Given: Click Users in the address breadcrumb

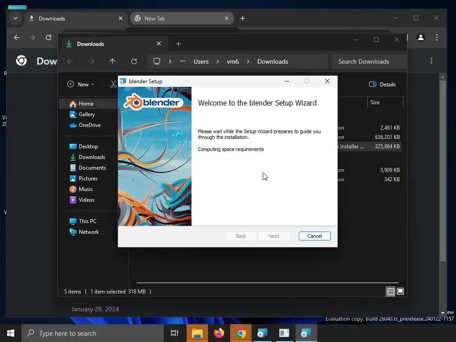Looking at the screenshot, I should click(201, 61).
